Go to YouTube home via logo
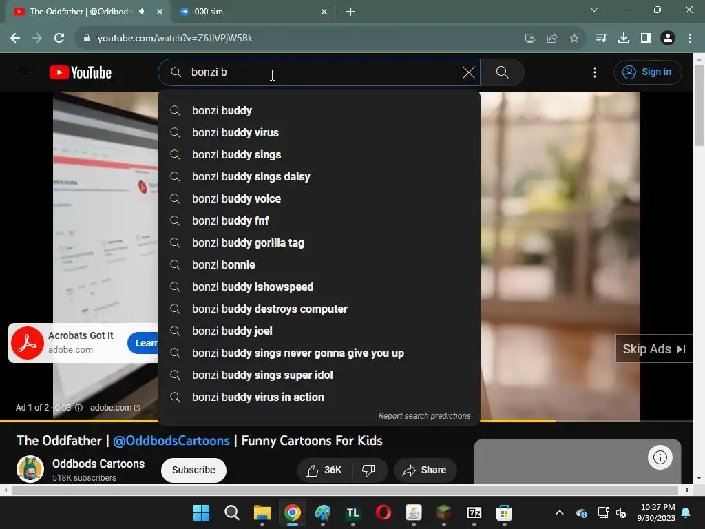 [81, 72]
